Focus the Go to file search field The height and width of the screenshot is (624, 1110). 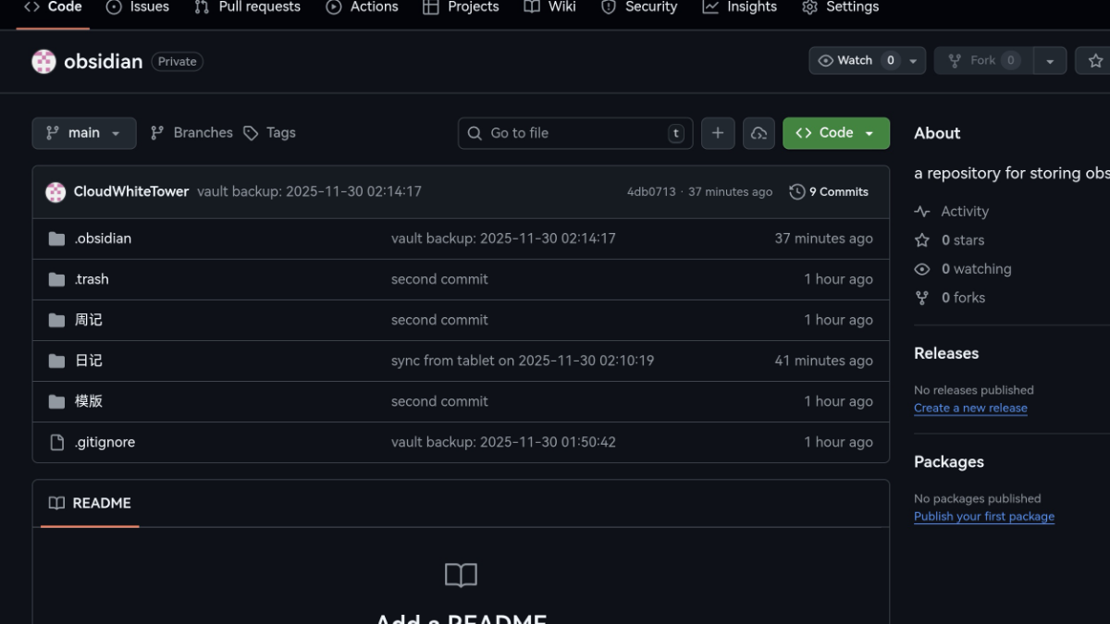[575, 133]
